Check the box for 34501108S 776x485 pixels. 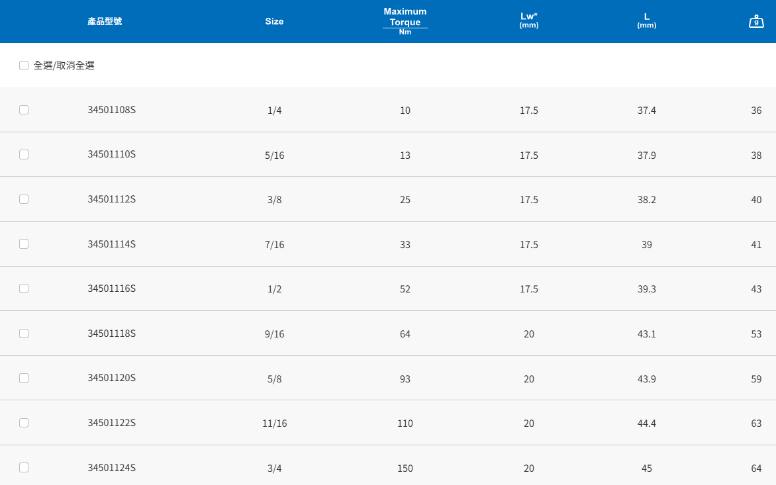[24, 110]
